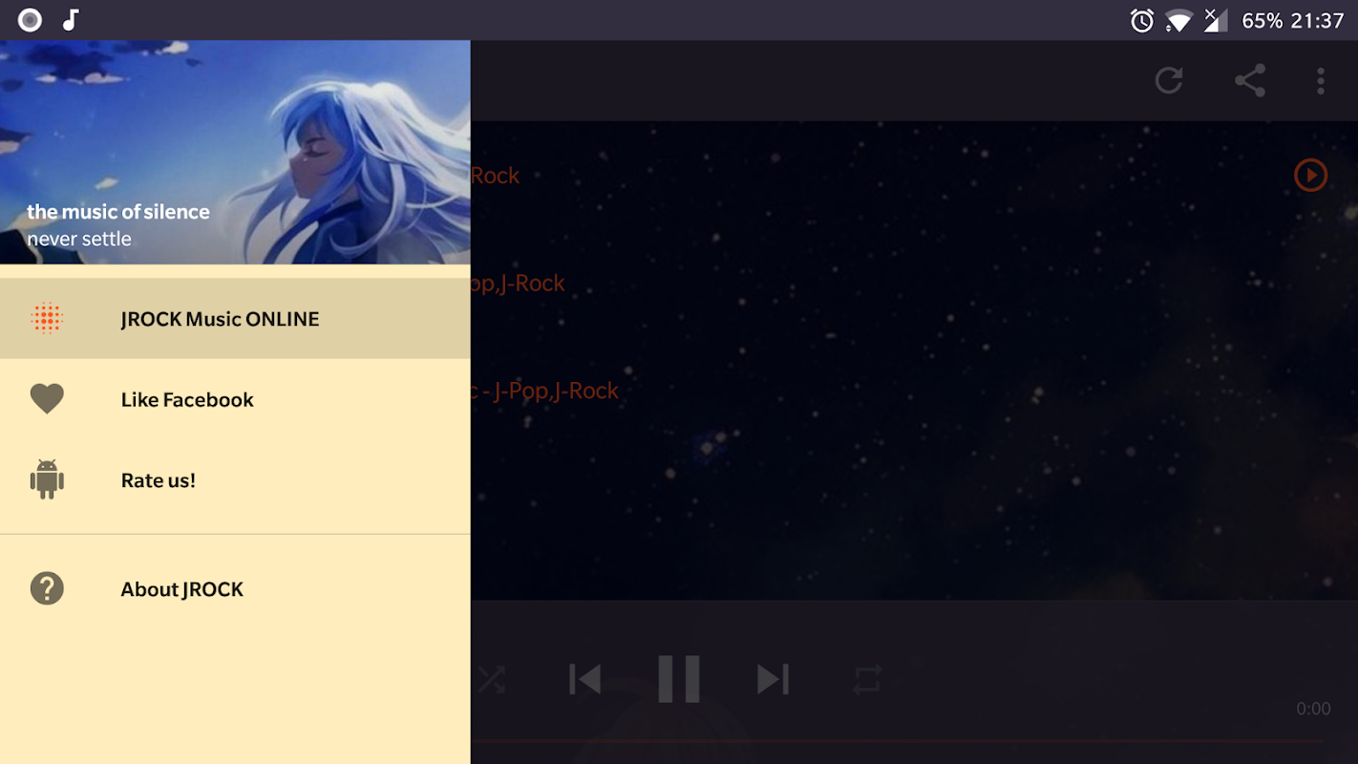The width and height of the screenshot is (1358, 764).
Task: Skip to next track
Action: coord(773,679)
